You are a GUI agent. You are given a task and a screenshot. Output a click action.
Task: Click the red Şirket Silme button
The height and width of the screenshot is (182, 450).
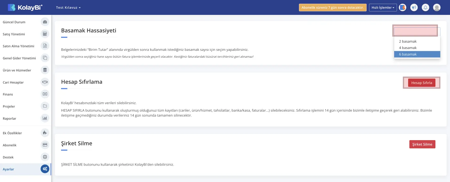point(422,144)
